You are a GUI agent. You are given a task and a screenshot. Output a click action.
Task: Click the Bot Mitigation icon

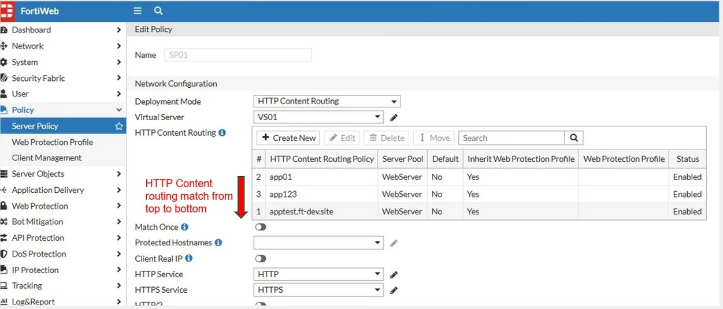click(3, 222)
